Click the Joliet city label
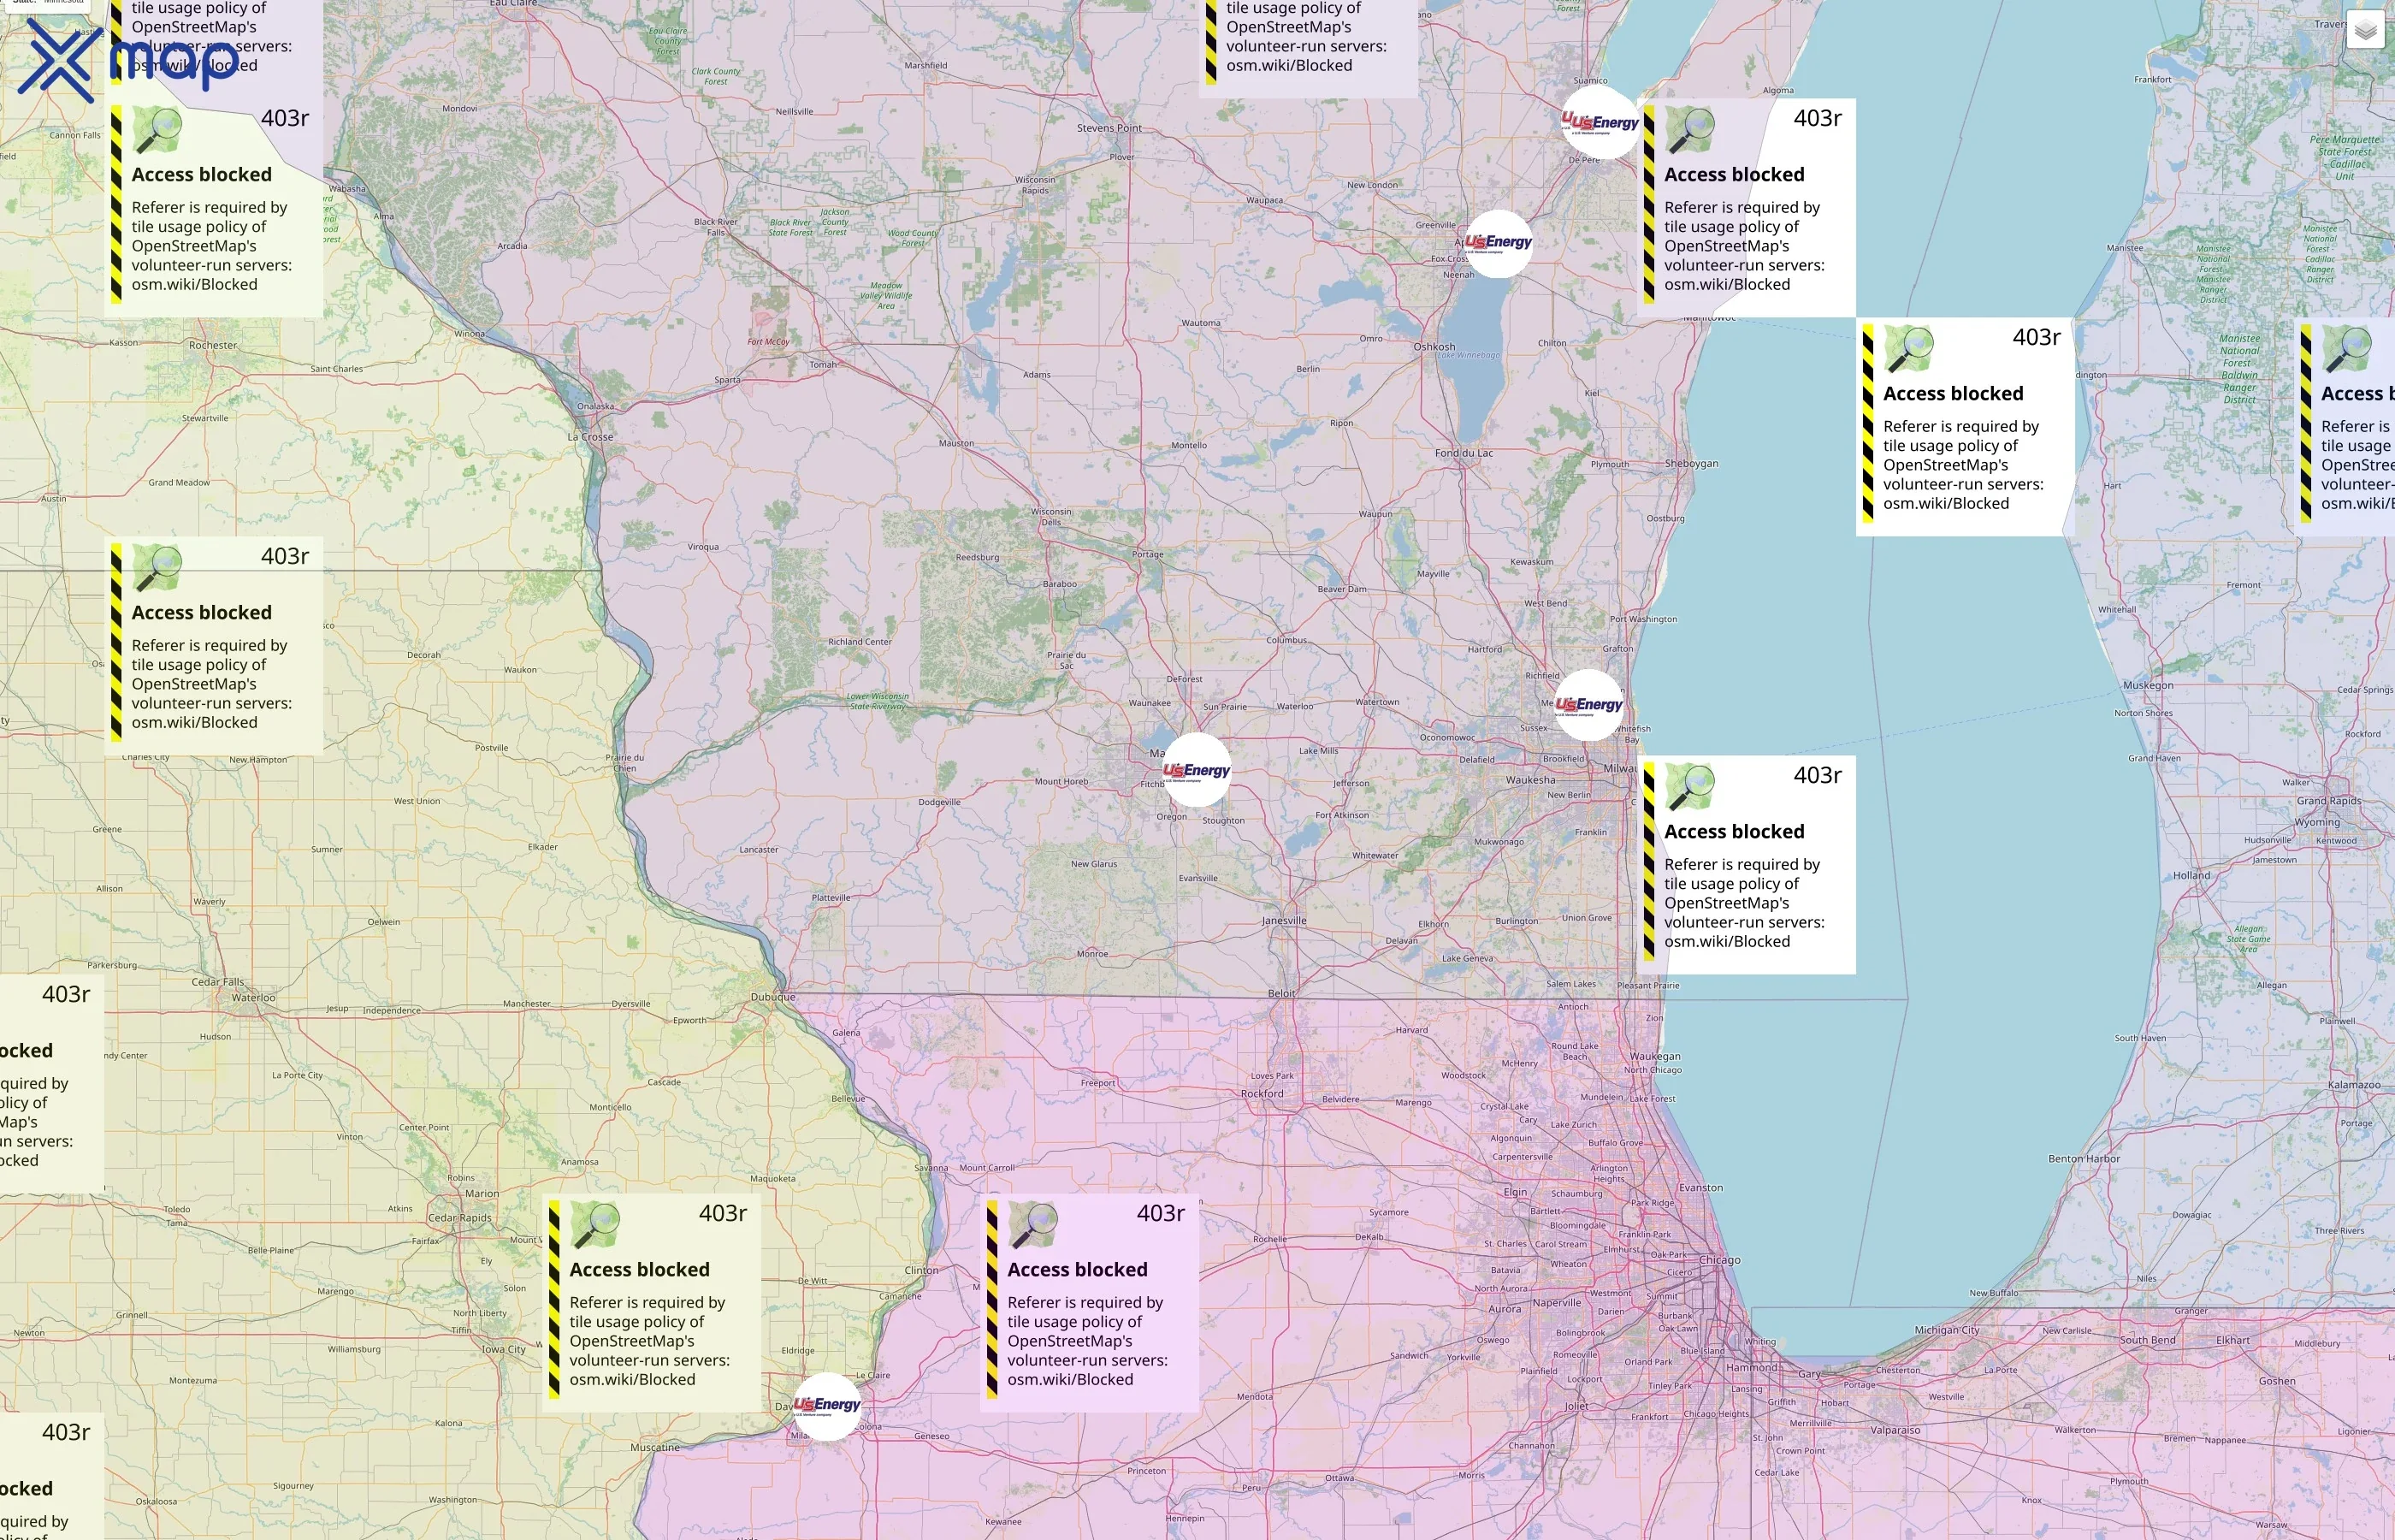Screen dimensions: 2395x1540 [x=1576, y=1406]
